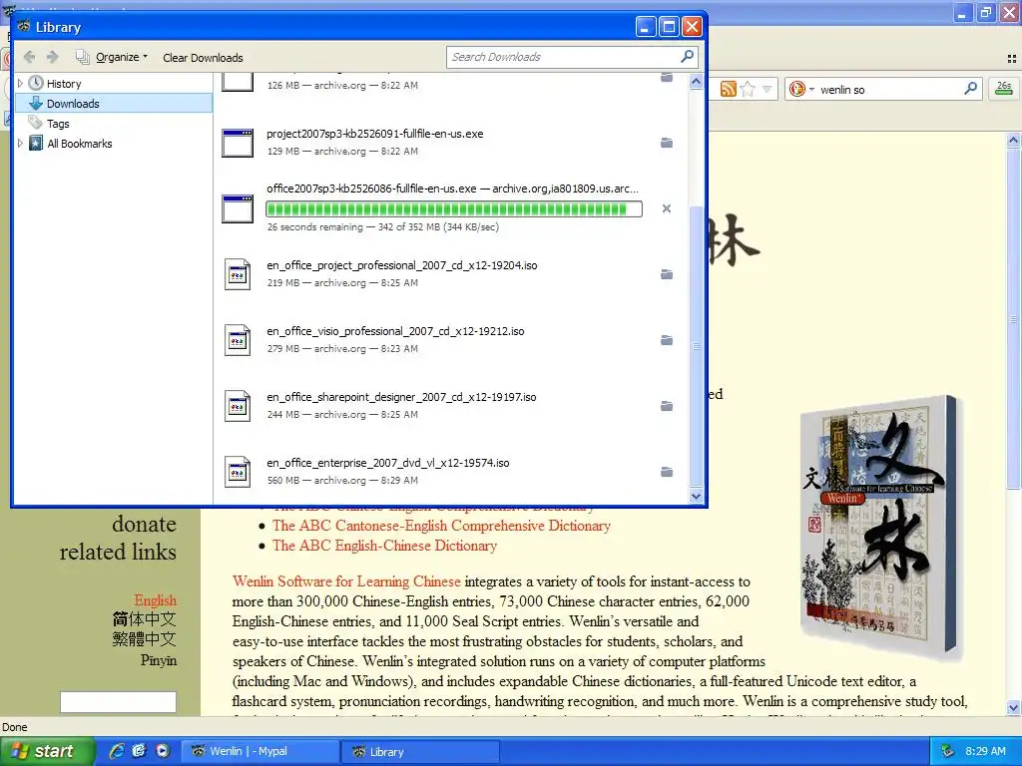Clear Downloads list
This screenshot has width=1022, height=766.
click(203, 57)
